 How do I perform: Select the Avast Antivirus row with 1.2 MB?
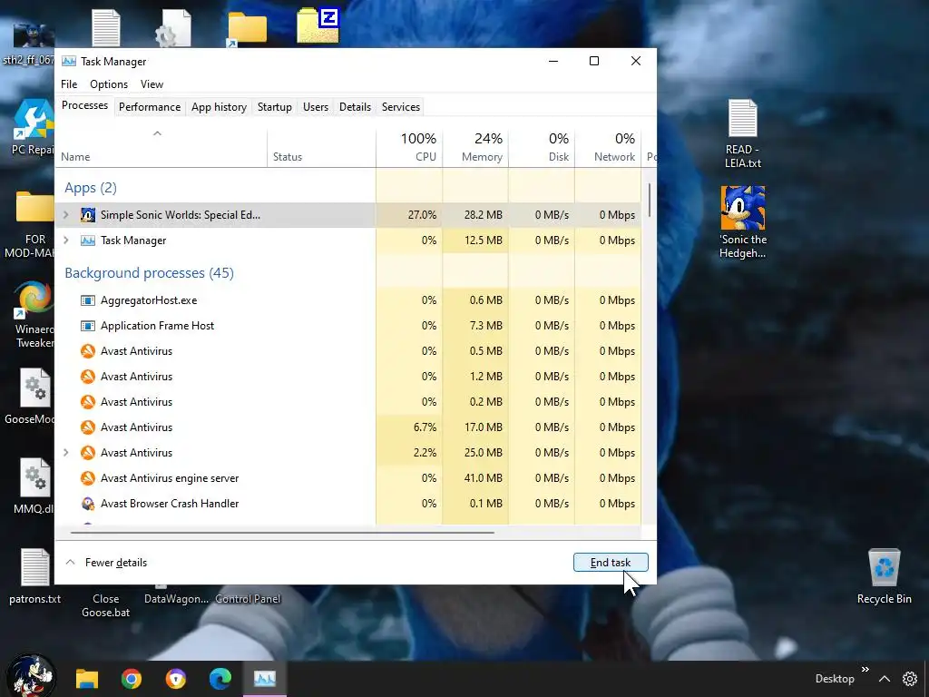click(348, 377)
